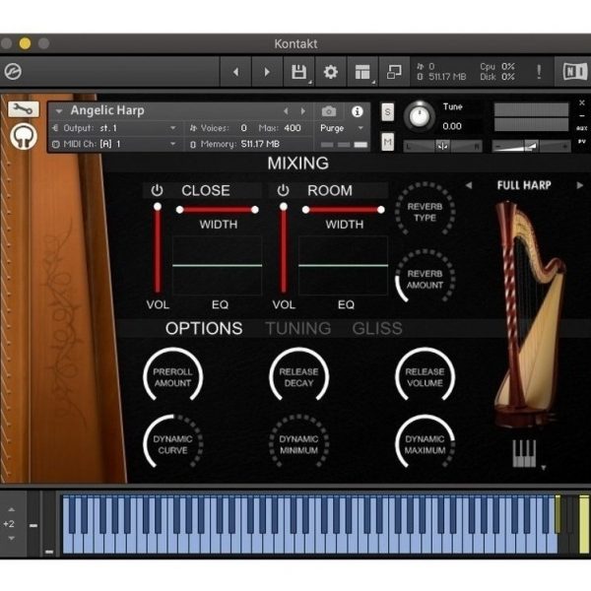Viewport: 591px width, 591px height.
Task: Click the Angelic Harp instrument name
Action: click(x=107, y=110)
